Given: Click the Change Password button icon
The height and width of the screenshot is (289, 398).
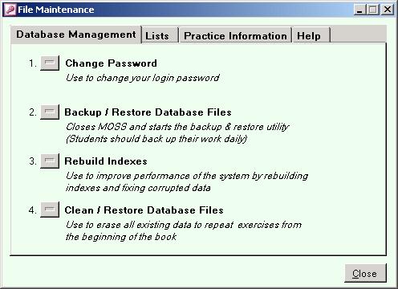Looking at the screenshot, I should pos(50,63).
